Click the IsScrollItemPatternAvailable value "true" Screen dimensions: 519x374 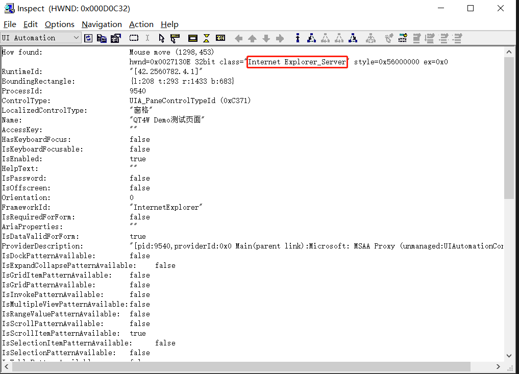(138, 333)
